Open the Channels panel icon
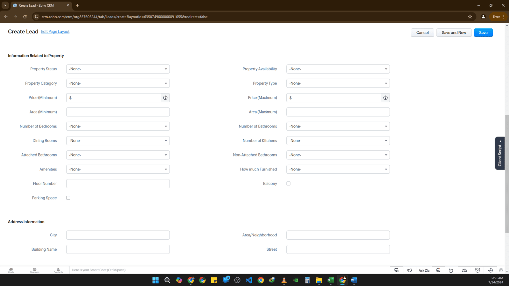This screenshot has height=286, width=509. tap(34, 270)
